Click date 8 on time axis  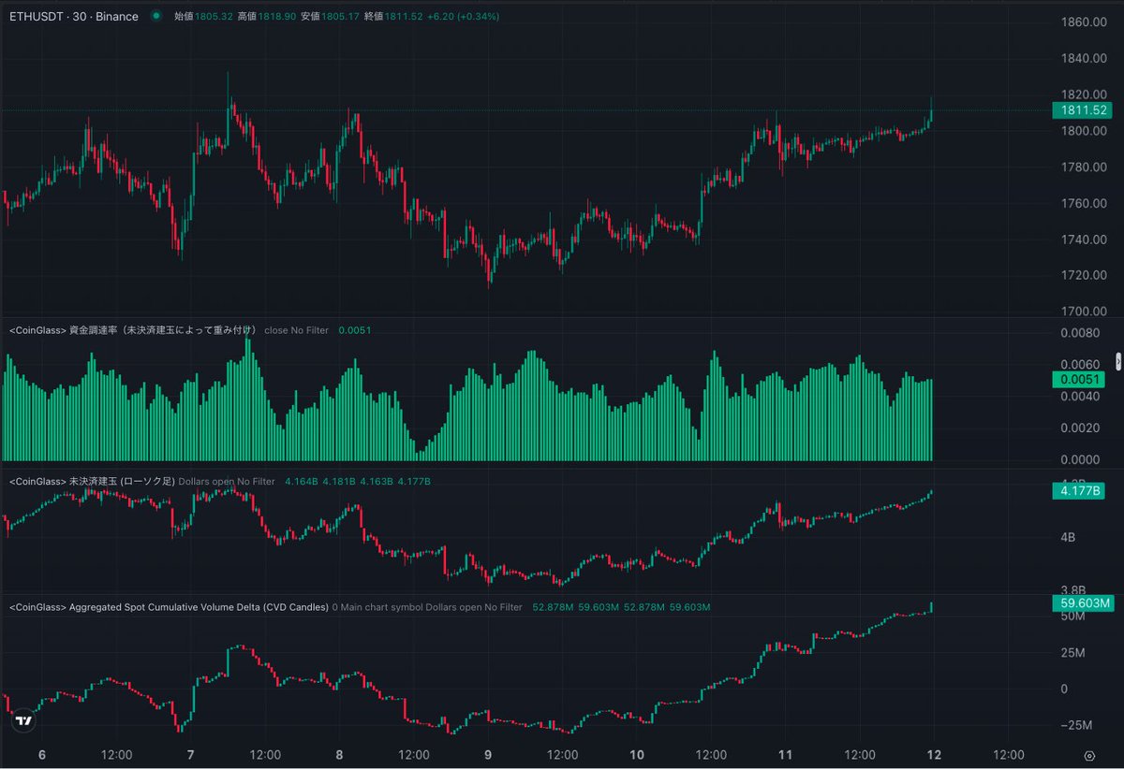click(339, 755)
